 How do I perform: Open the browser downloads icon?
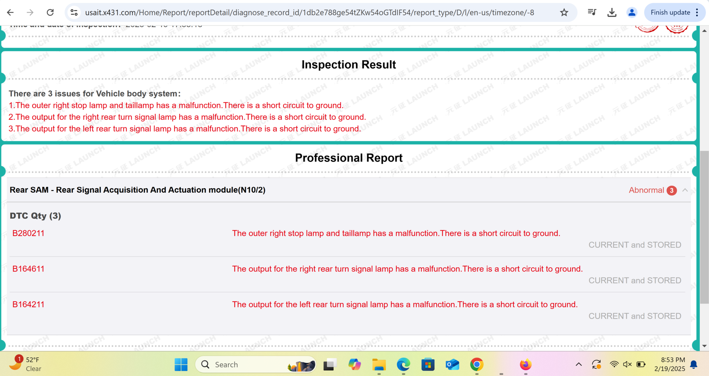coord(612,12)
